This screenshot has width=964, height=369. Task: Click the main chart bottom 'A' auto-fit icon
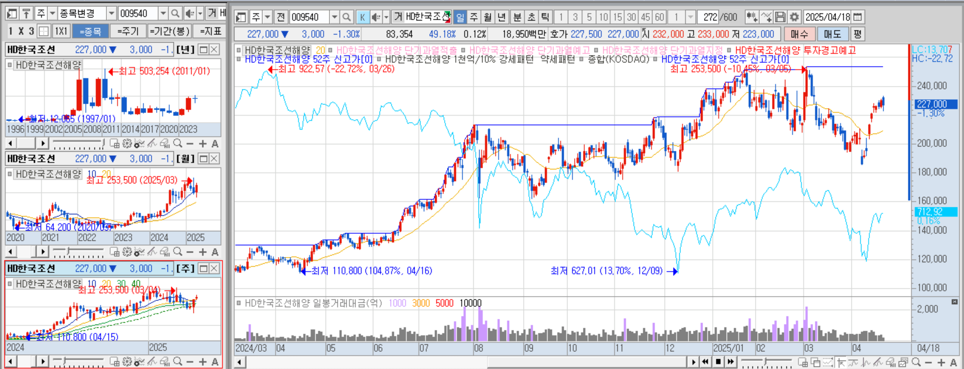953,363
